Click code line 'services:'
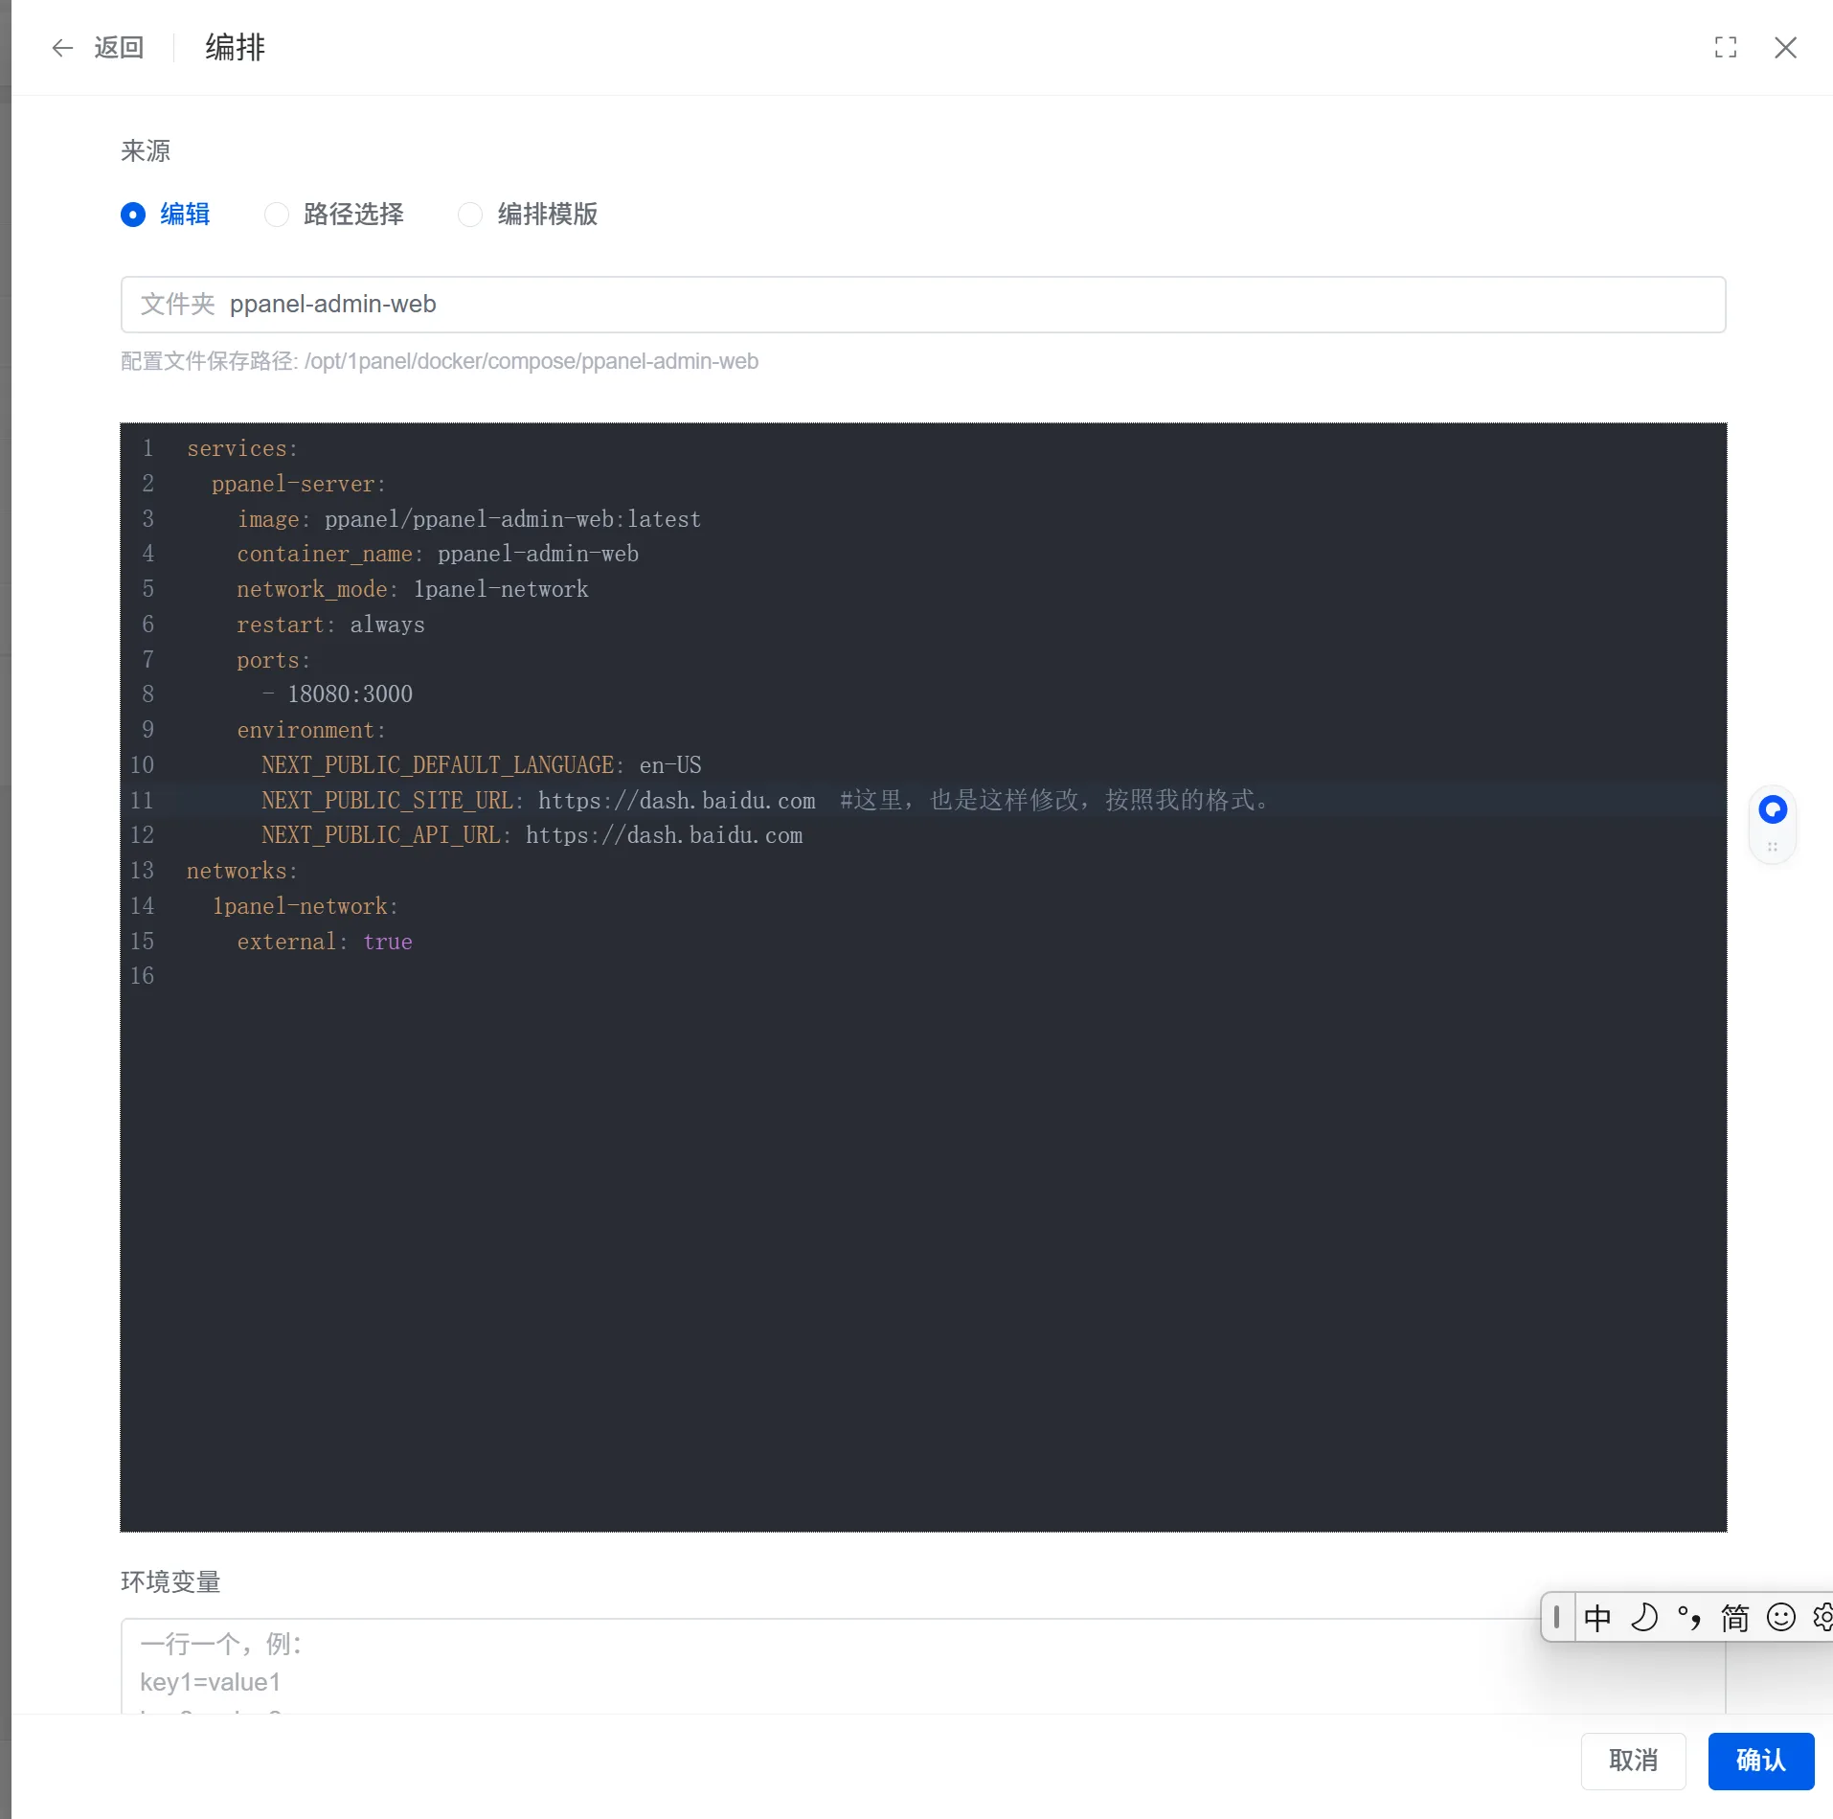This screenshot has width=1833, height=1819. [242, 448]
